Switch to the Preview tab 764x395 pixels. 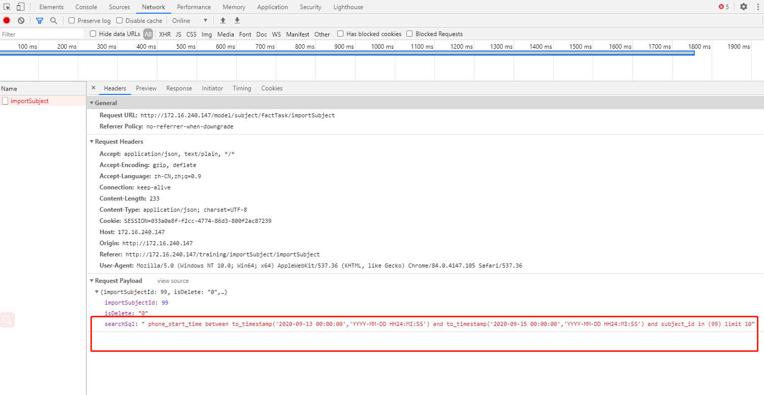pyautogui.click(x=146, y=88)
